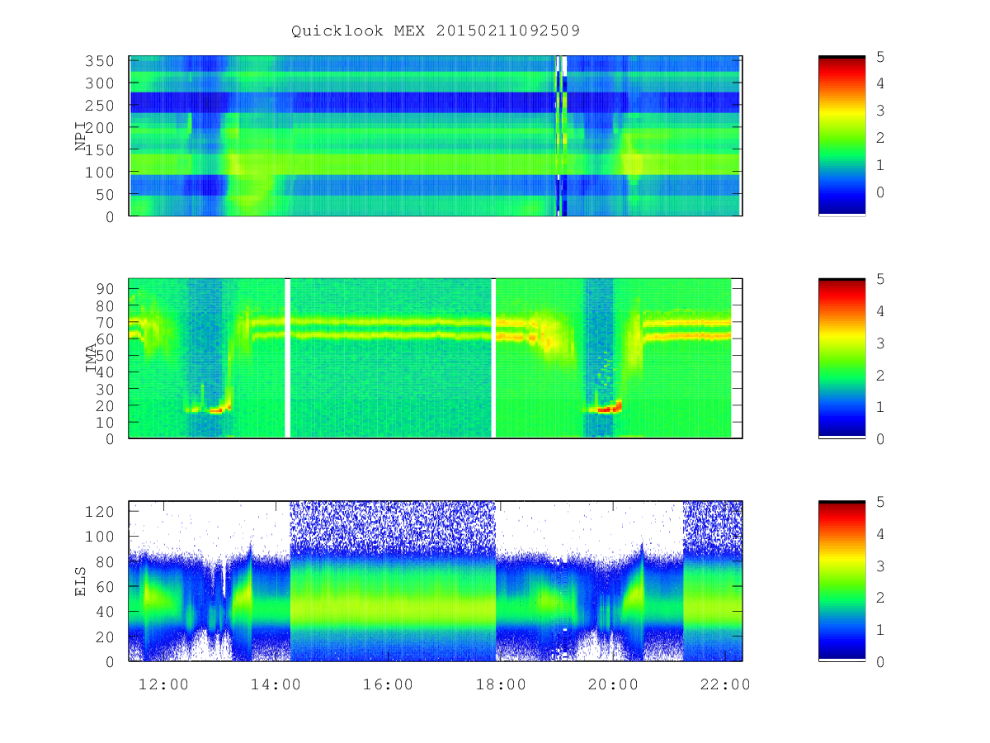The width and height of the screenshot is (990, 743).
Task: Click the ELS color scale bar
Action: click(x=841, y=580)
